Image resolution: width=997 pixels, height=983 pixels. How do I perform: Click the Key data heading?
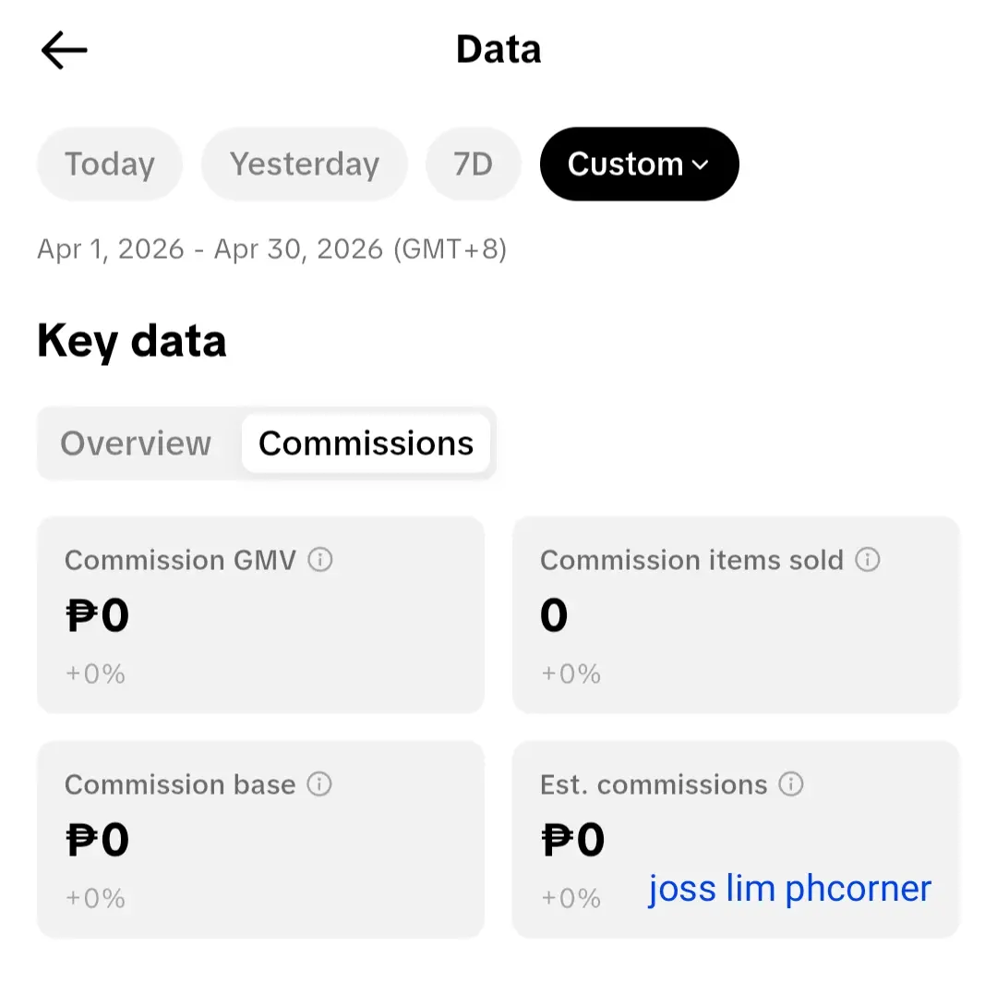[x=132, y=342]
